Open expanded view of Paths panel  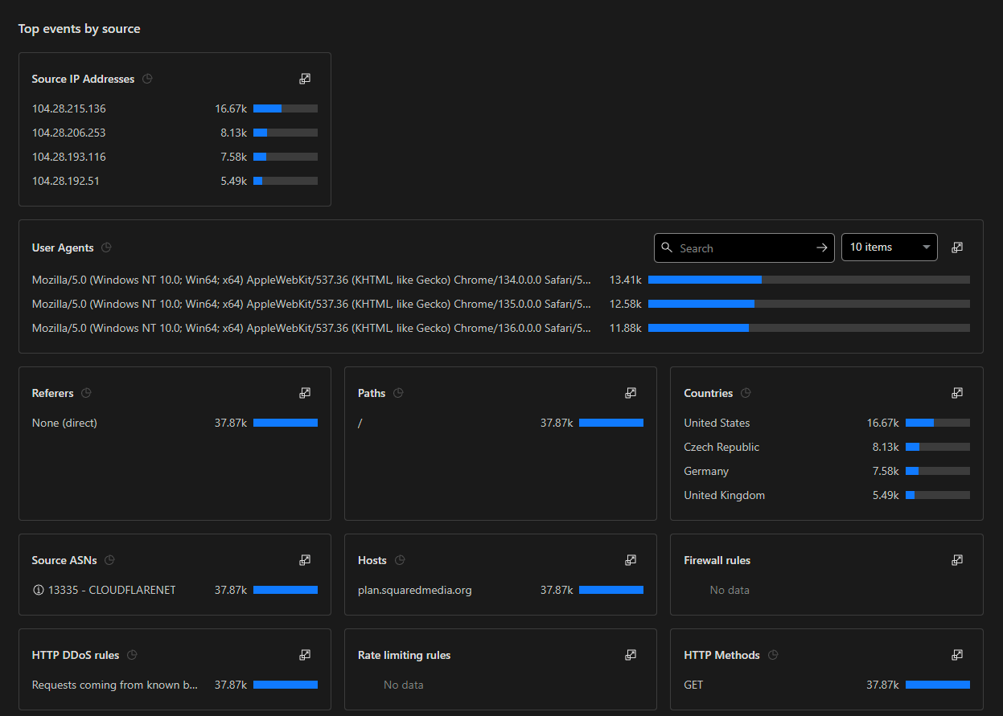pyautogui.click(x=631, y=393)
